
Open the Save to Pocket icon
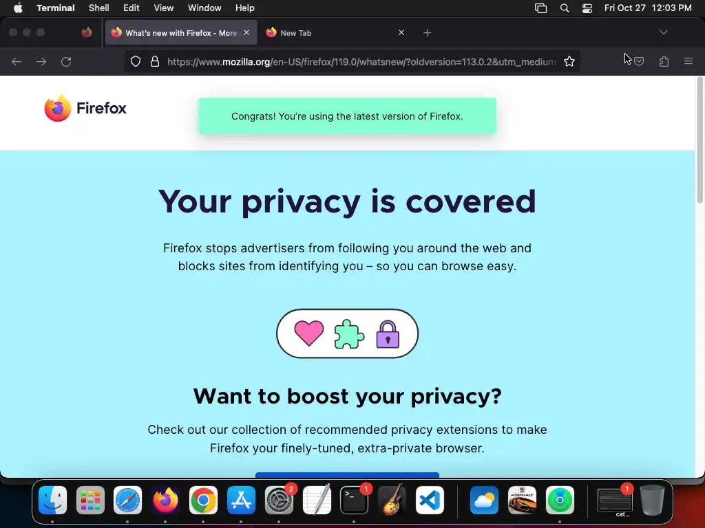(x=639, y=61)
